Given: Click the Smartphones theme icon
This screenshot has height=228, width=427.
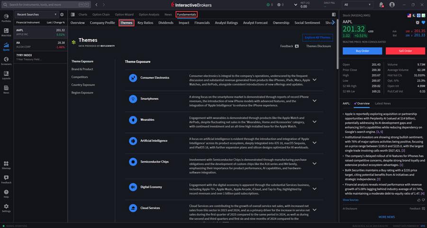Looking at the screenshot, I should pyautogui.click(x=133, y=99).
